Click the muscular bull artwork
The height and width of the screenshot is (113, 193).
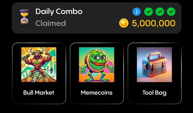[x=39, y=65]
